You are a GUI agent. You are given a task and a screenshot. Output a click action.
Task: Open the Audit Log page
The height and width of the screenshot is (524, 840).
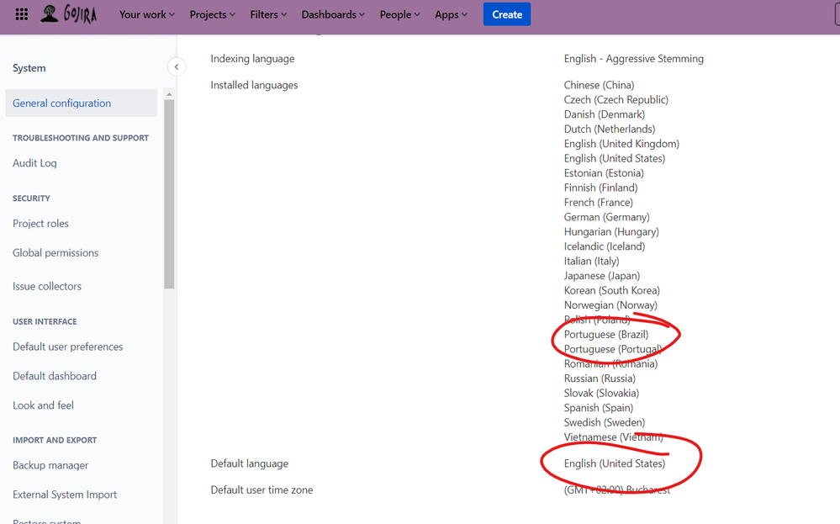[x=34, y=162]
